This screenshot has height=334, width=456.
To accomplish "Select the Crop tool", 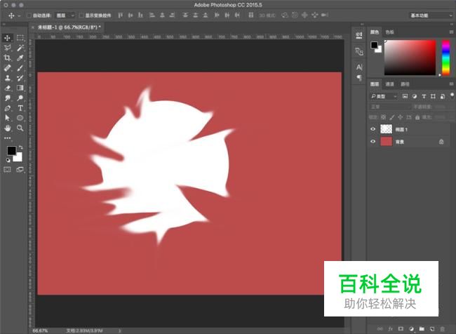I will click(x=8, y=58).
